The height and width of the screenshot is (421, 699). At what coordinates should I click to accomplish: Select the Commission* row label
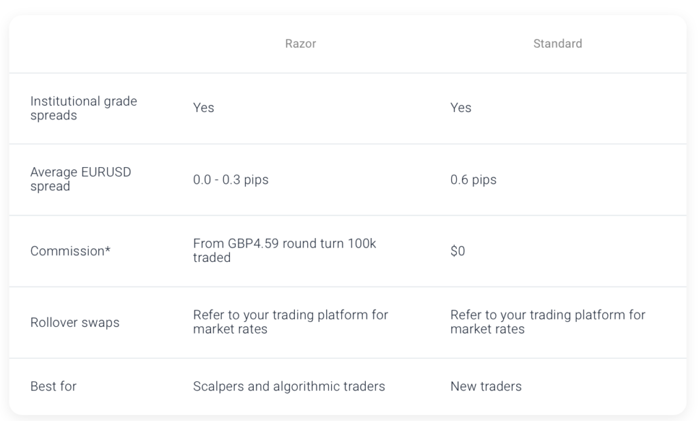click(x=70, y=251)
